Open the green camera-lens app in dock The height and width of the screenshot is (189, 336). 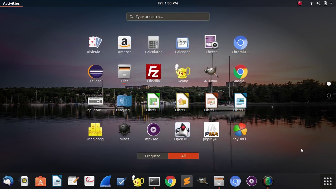click(x=268, y=181)
